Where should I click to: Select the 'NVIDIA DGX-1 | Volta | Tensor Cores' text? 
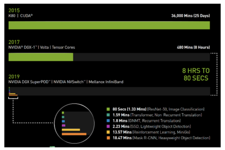click(42, 48)
